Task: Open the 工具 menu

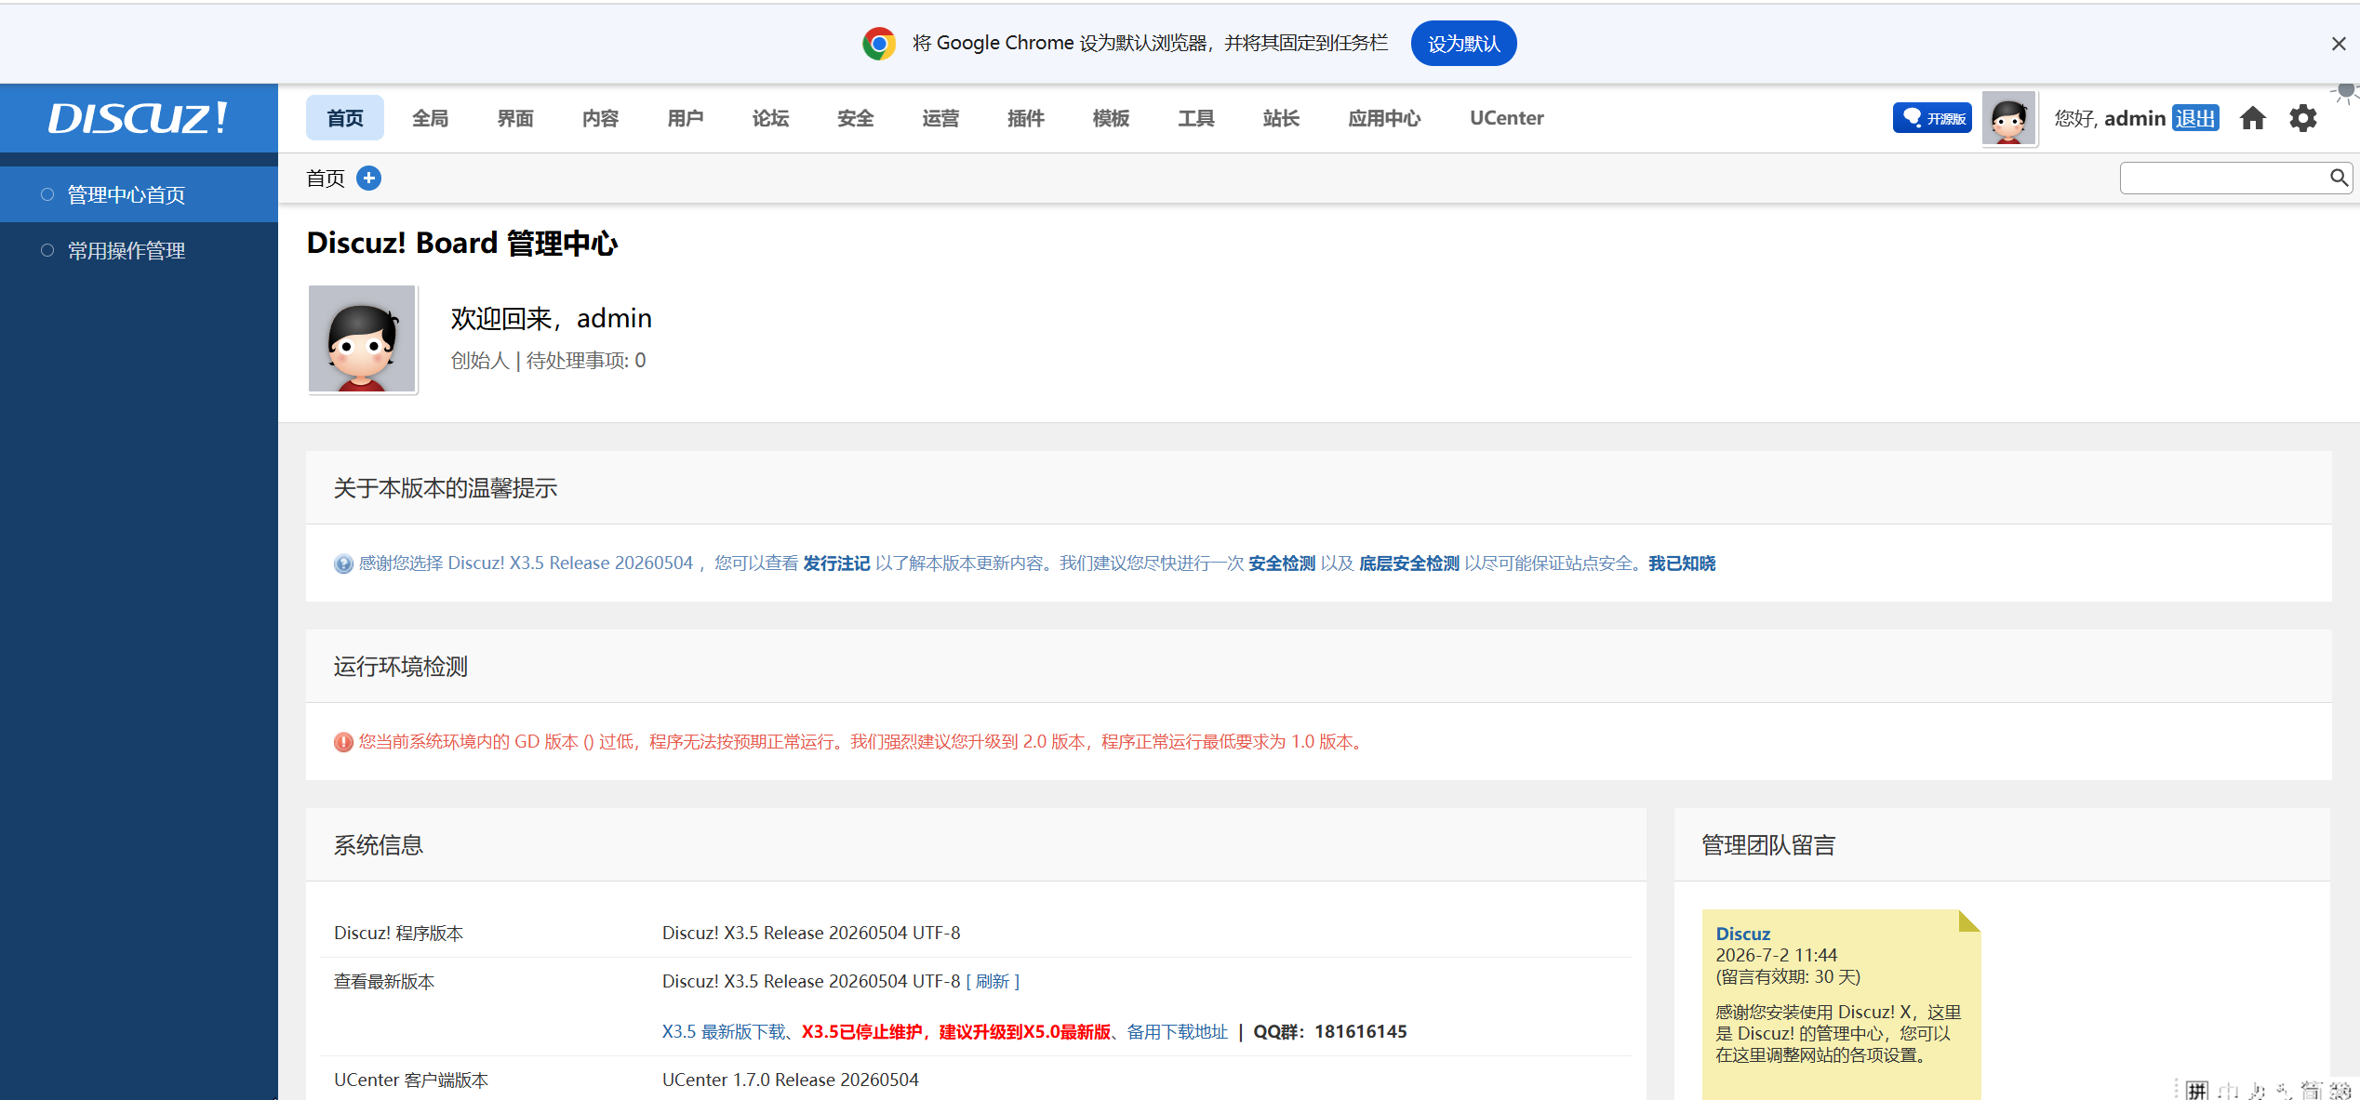Action: (x=1196, y=118)
